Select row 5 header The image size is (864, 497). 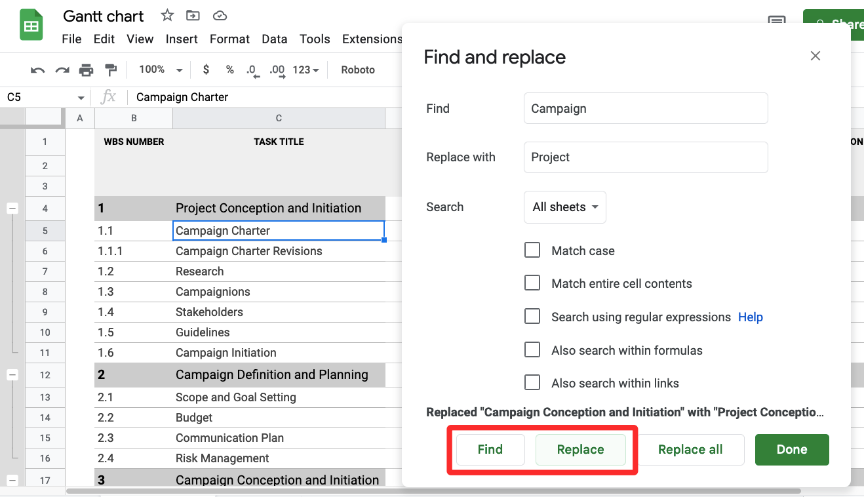pos(45,231)
